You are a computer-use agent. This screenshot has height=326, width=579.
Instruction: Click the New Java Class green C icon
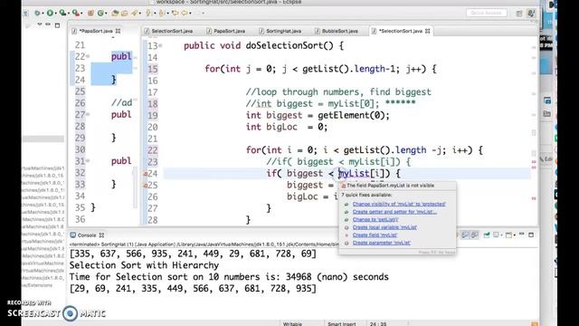[x=100, y=13]
